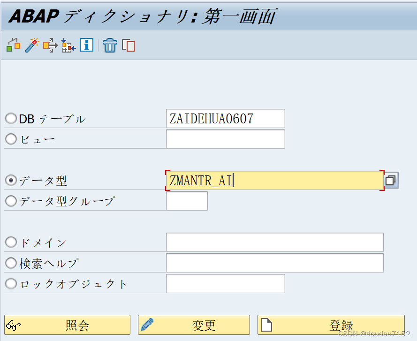The image size is (417, 341).
Task: Click the 照会 display button
Action: [x=67, y=325]
